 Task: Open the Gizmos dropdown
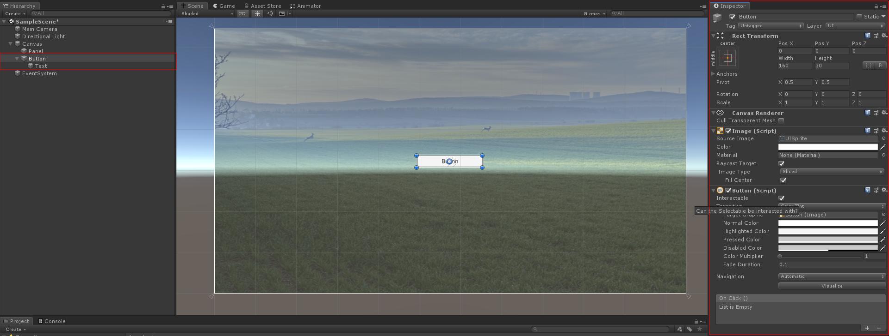coord(594,13)
